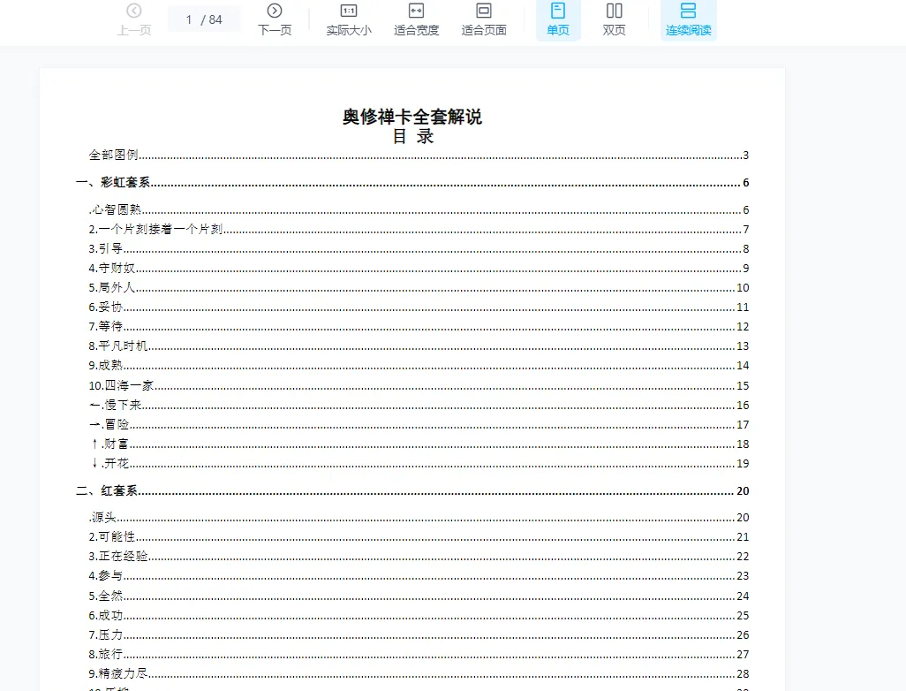Open TOC entry 7.压力

coord(419,635)
